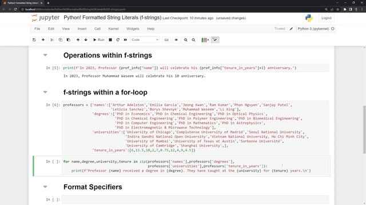Toggle the checkmark toolbar button
Screen dimensions: 366x205
point(215,40)
